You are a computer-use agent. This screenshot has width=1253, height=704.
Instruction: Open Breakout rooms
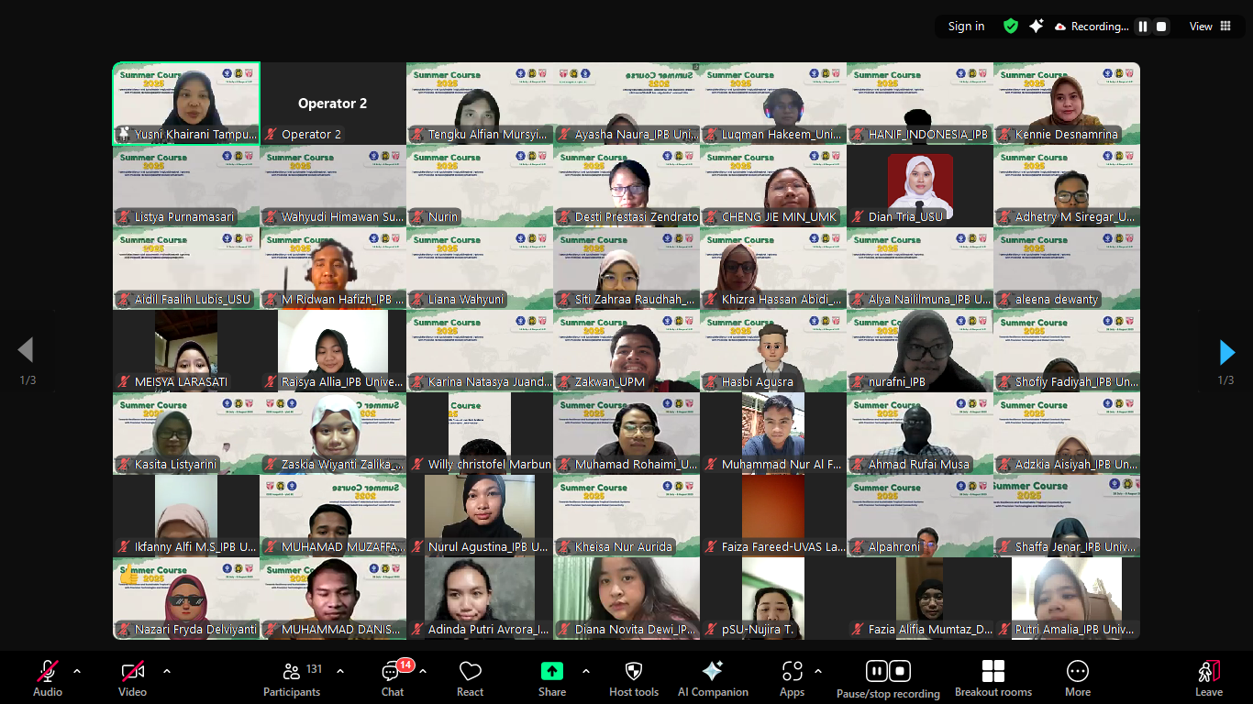(992, 678)
